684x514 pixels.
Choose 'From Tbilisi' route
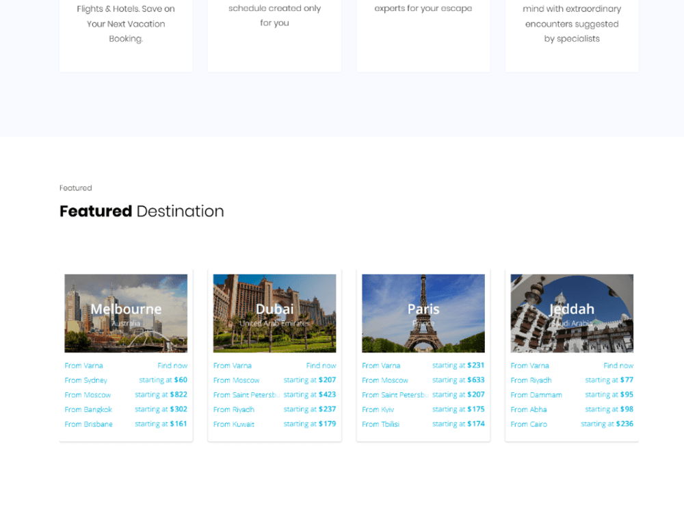pyautogui.click(x=381, y=424)
